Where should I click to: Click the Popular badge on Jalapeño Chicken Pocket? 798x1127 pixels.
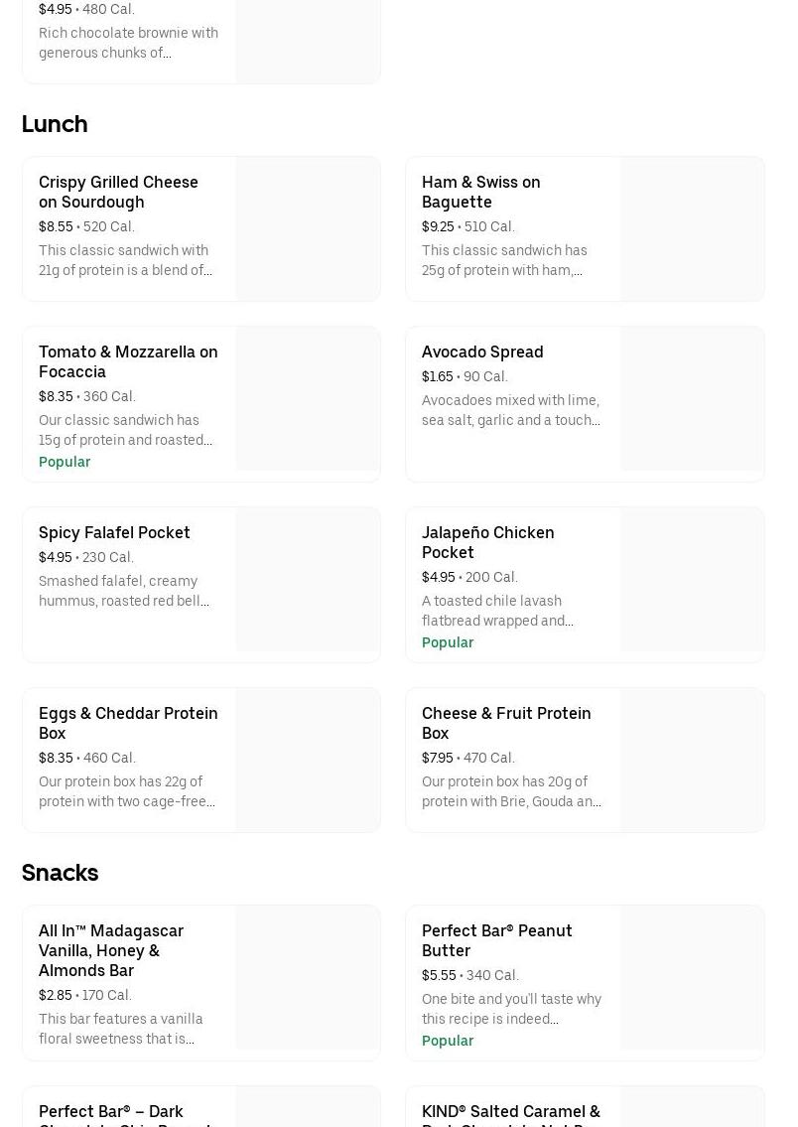tap(448, 642)
